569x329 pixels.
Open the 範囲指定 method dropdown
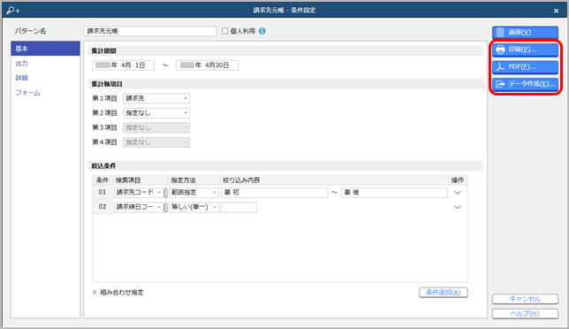[x=194, y=193]
